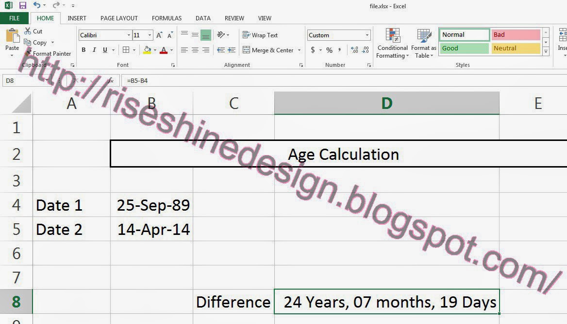Screen dimensions: 567x324
Task: Toggle underline formatting
Action: click(104, 50)
